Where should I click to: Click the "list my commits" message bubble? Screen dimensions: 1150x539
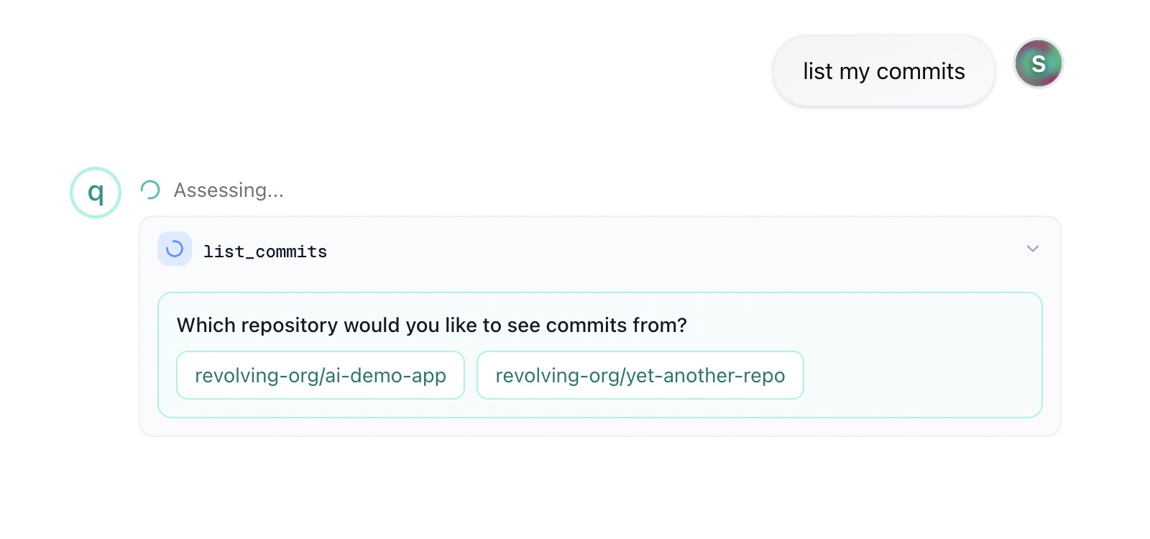[x=883, y=71]
